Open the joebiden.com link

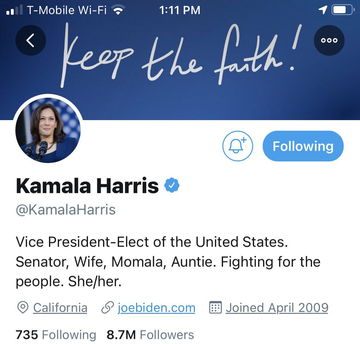click(156, 308)
